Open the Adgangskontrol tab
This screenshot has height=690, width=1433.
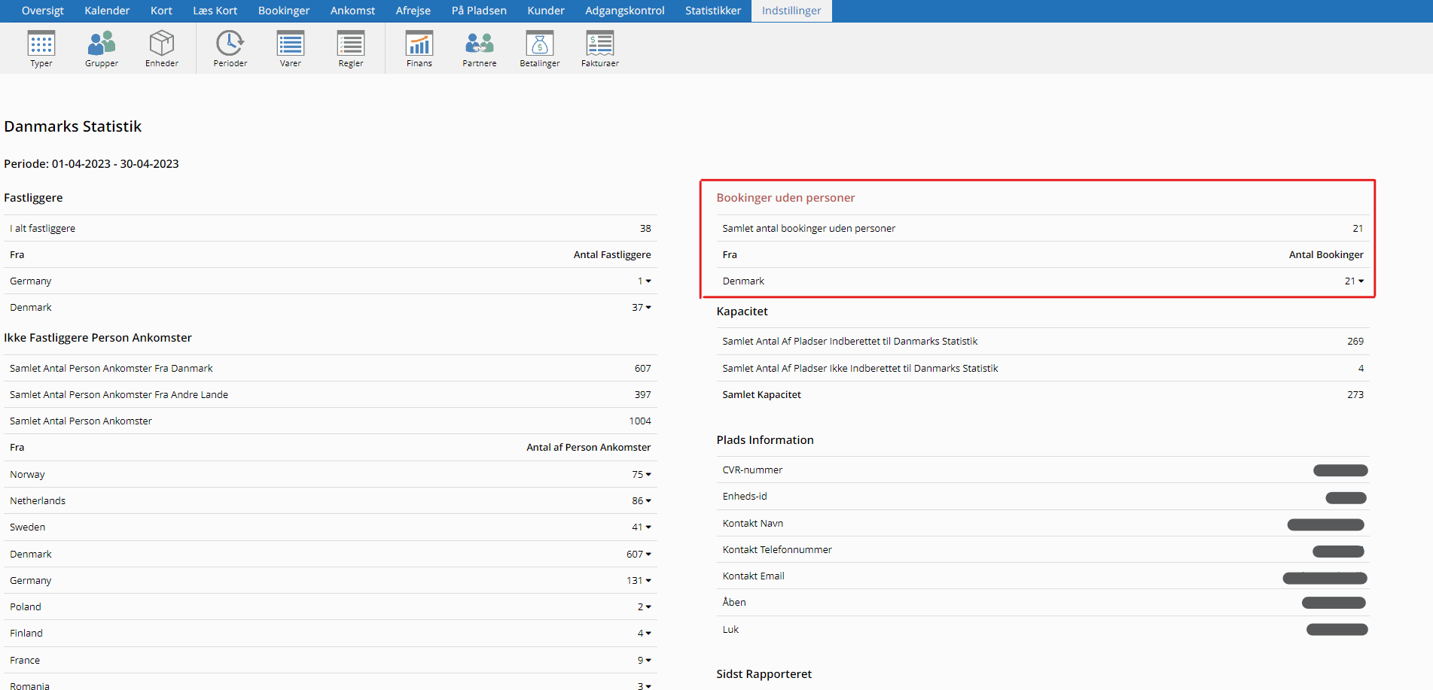click(624, 11)
